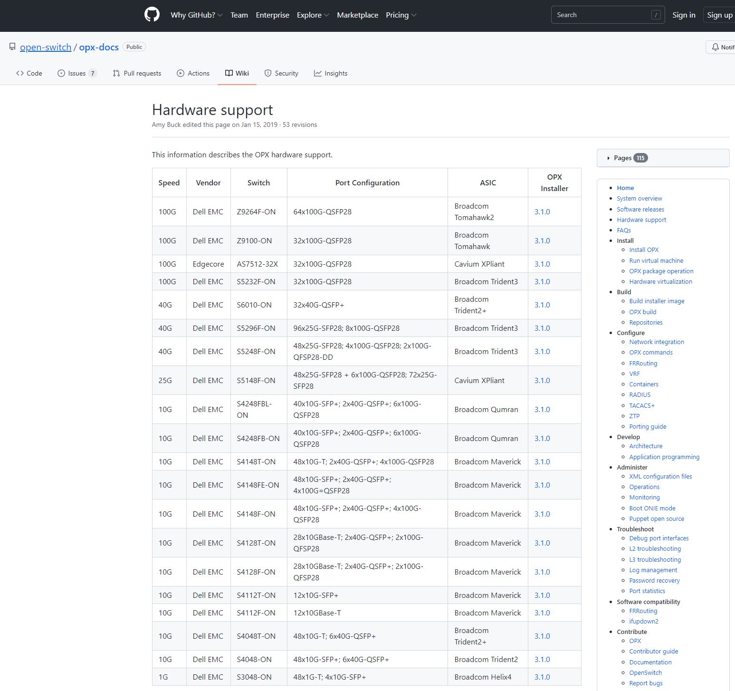Expand the Why GitHub? dropdown
Image resolution: width=735 pixels, height=691 pixels.
[196, 15]
